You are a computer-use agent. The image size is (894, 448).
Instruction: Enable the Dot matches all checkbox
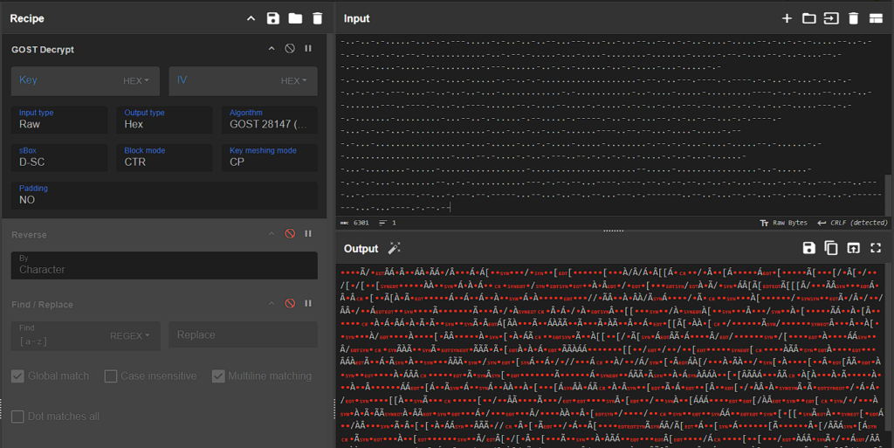(x=17, y=417)
